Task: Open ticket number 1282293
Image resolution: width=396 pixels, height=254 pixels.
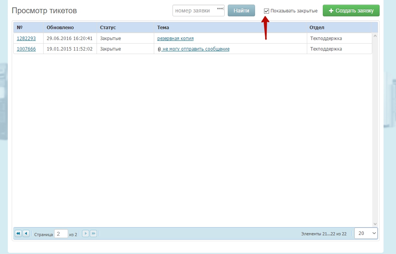Action: [x=26, y=39]
